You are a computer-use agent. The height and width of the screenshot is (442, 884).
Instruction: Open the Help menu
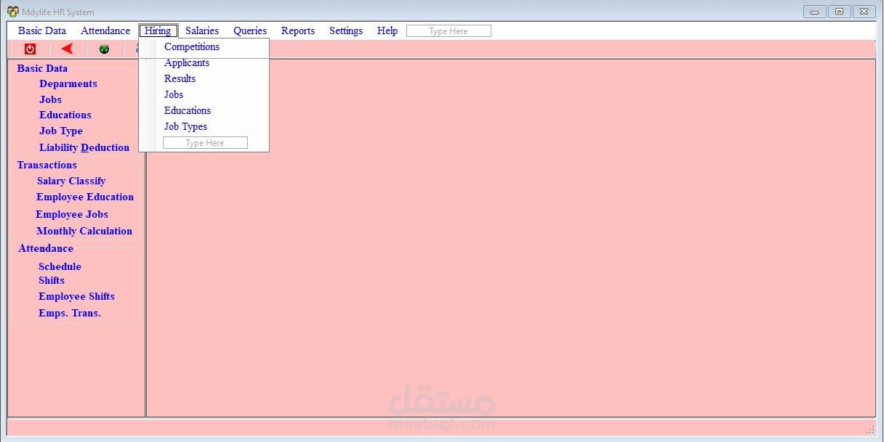(x=387, y=30)
